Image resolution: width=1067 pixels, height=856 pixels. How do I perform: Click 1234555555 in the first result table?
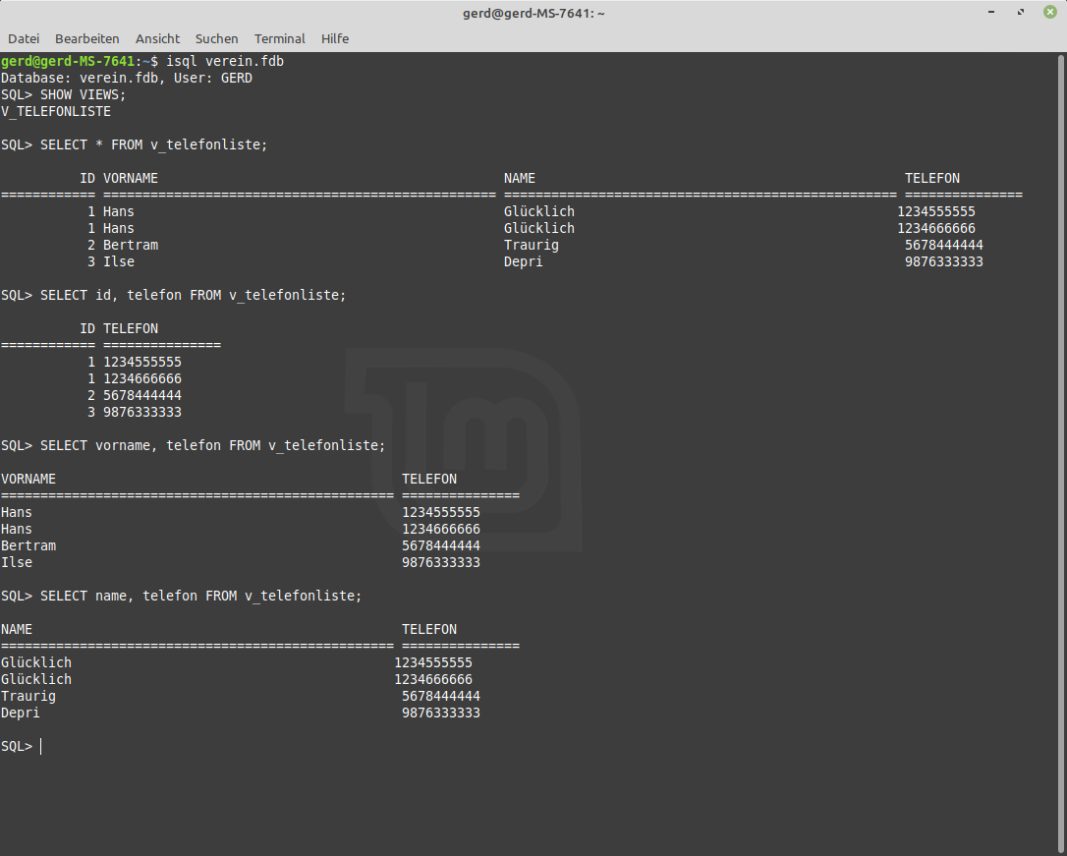coord(936,211)
